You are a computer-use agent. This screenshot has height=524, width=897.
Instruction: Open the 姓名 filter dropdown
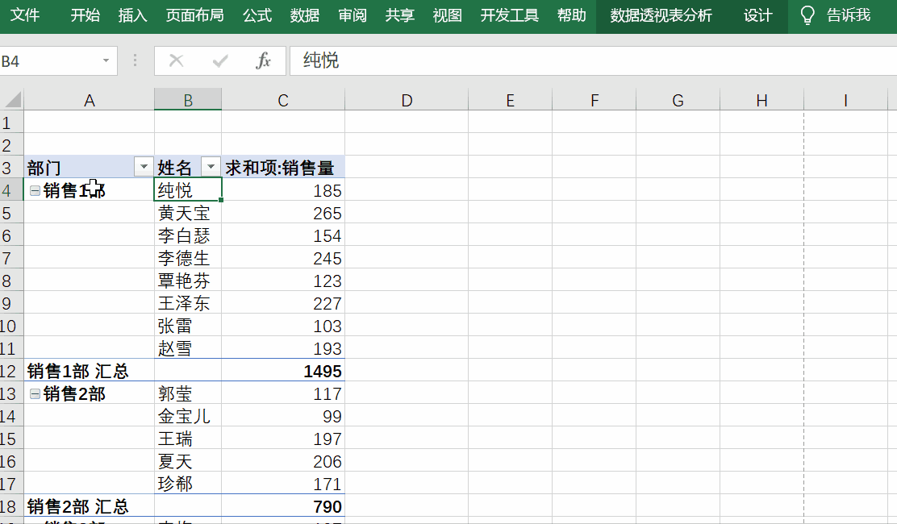[211, 167]
